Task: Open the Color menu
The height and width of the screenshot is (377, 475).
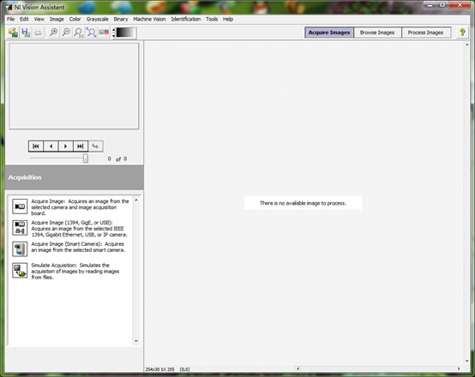Action: click(x=75, y=19)
